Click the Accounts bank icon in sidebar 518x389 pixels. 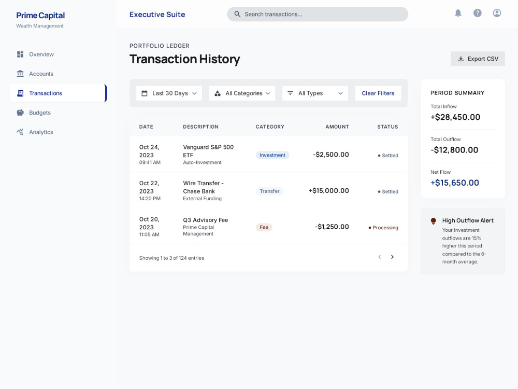20,74
